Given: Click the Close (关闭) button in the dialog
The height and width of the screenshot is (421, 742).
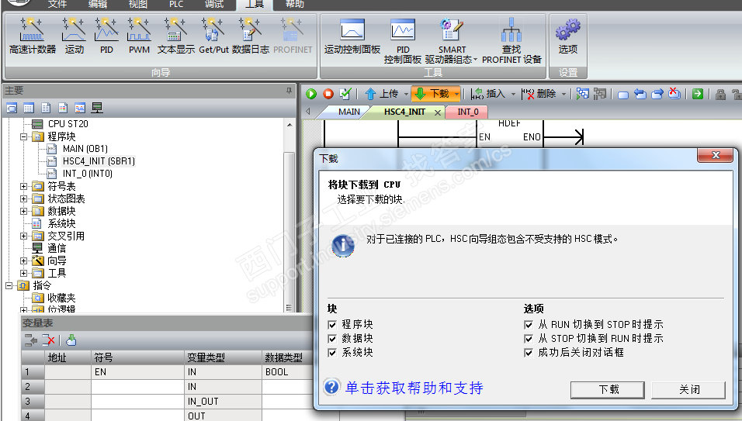Looking at the screenshot, I should (688, 390).
